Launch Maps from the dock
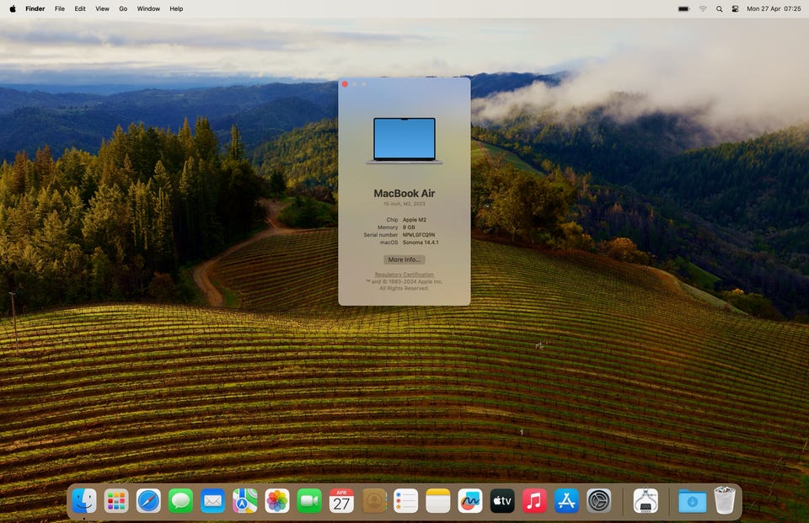This screenshot has height=523, width=809. pyautogui.click(x=245, y=501)
